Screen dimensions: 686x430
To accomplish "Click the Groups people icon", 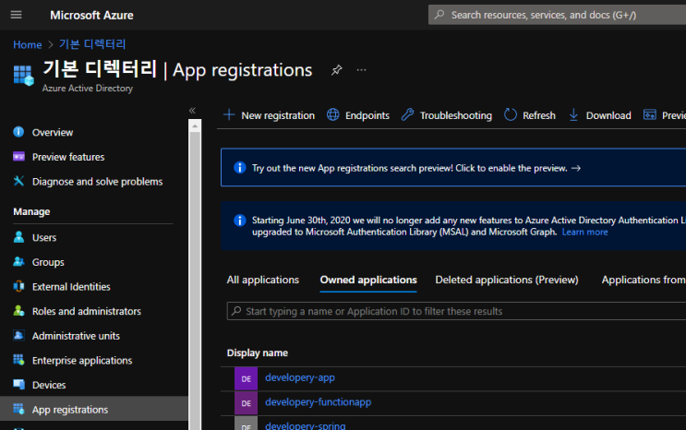I will pos(18,261).
